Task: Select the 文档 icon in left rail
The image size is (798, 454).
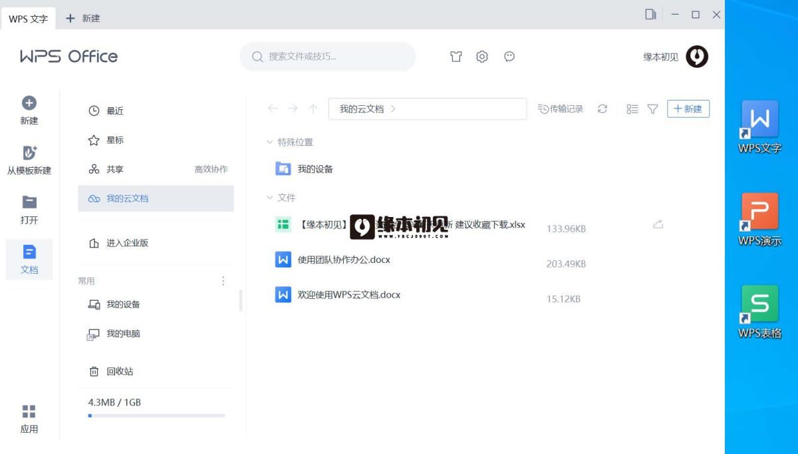Action: click(29, 252)
